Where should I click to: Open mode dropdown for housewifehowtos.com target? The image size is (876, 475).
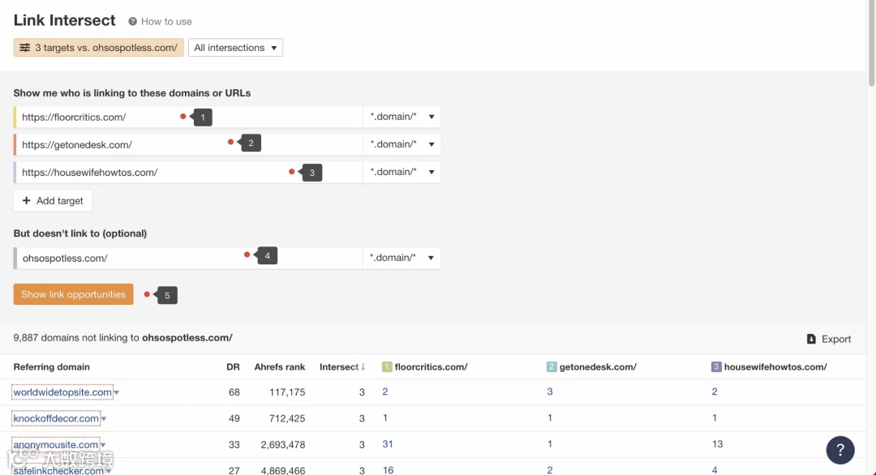401,172
